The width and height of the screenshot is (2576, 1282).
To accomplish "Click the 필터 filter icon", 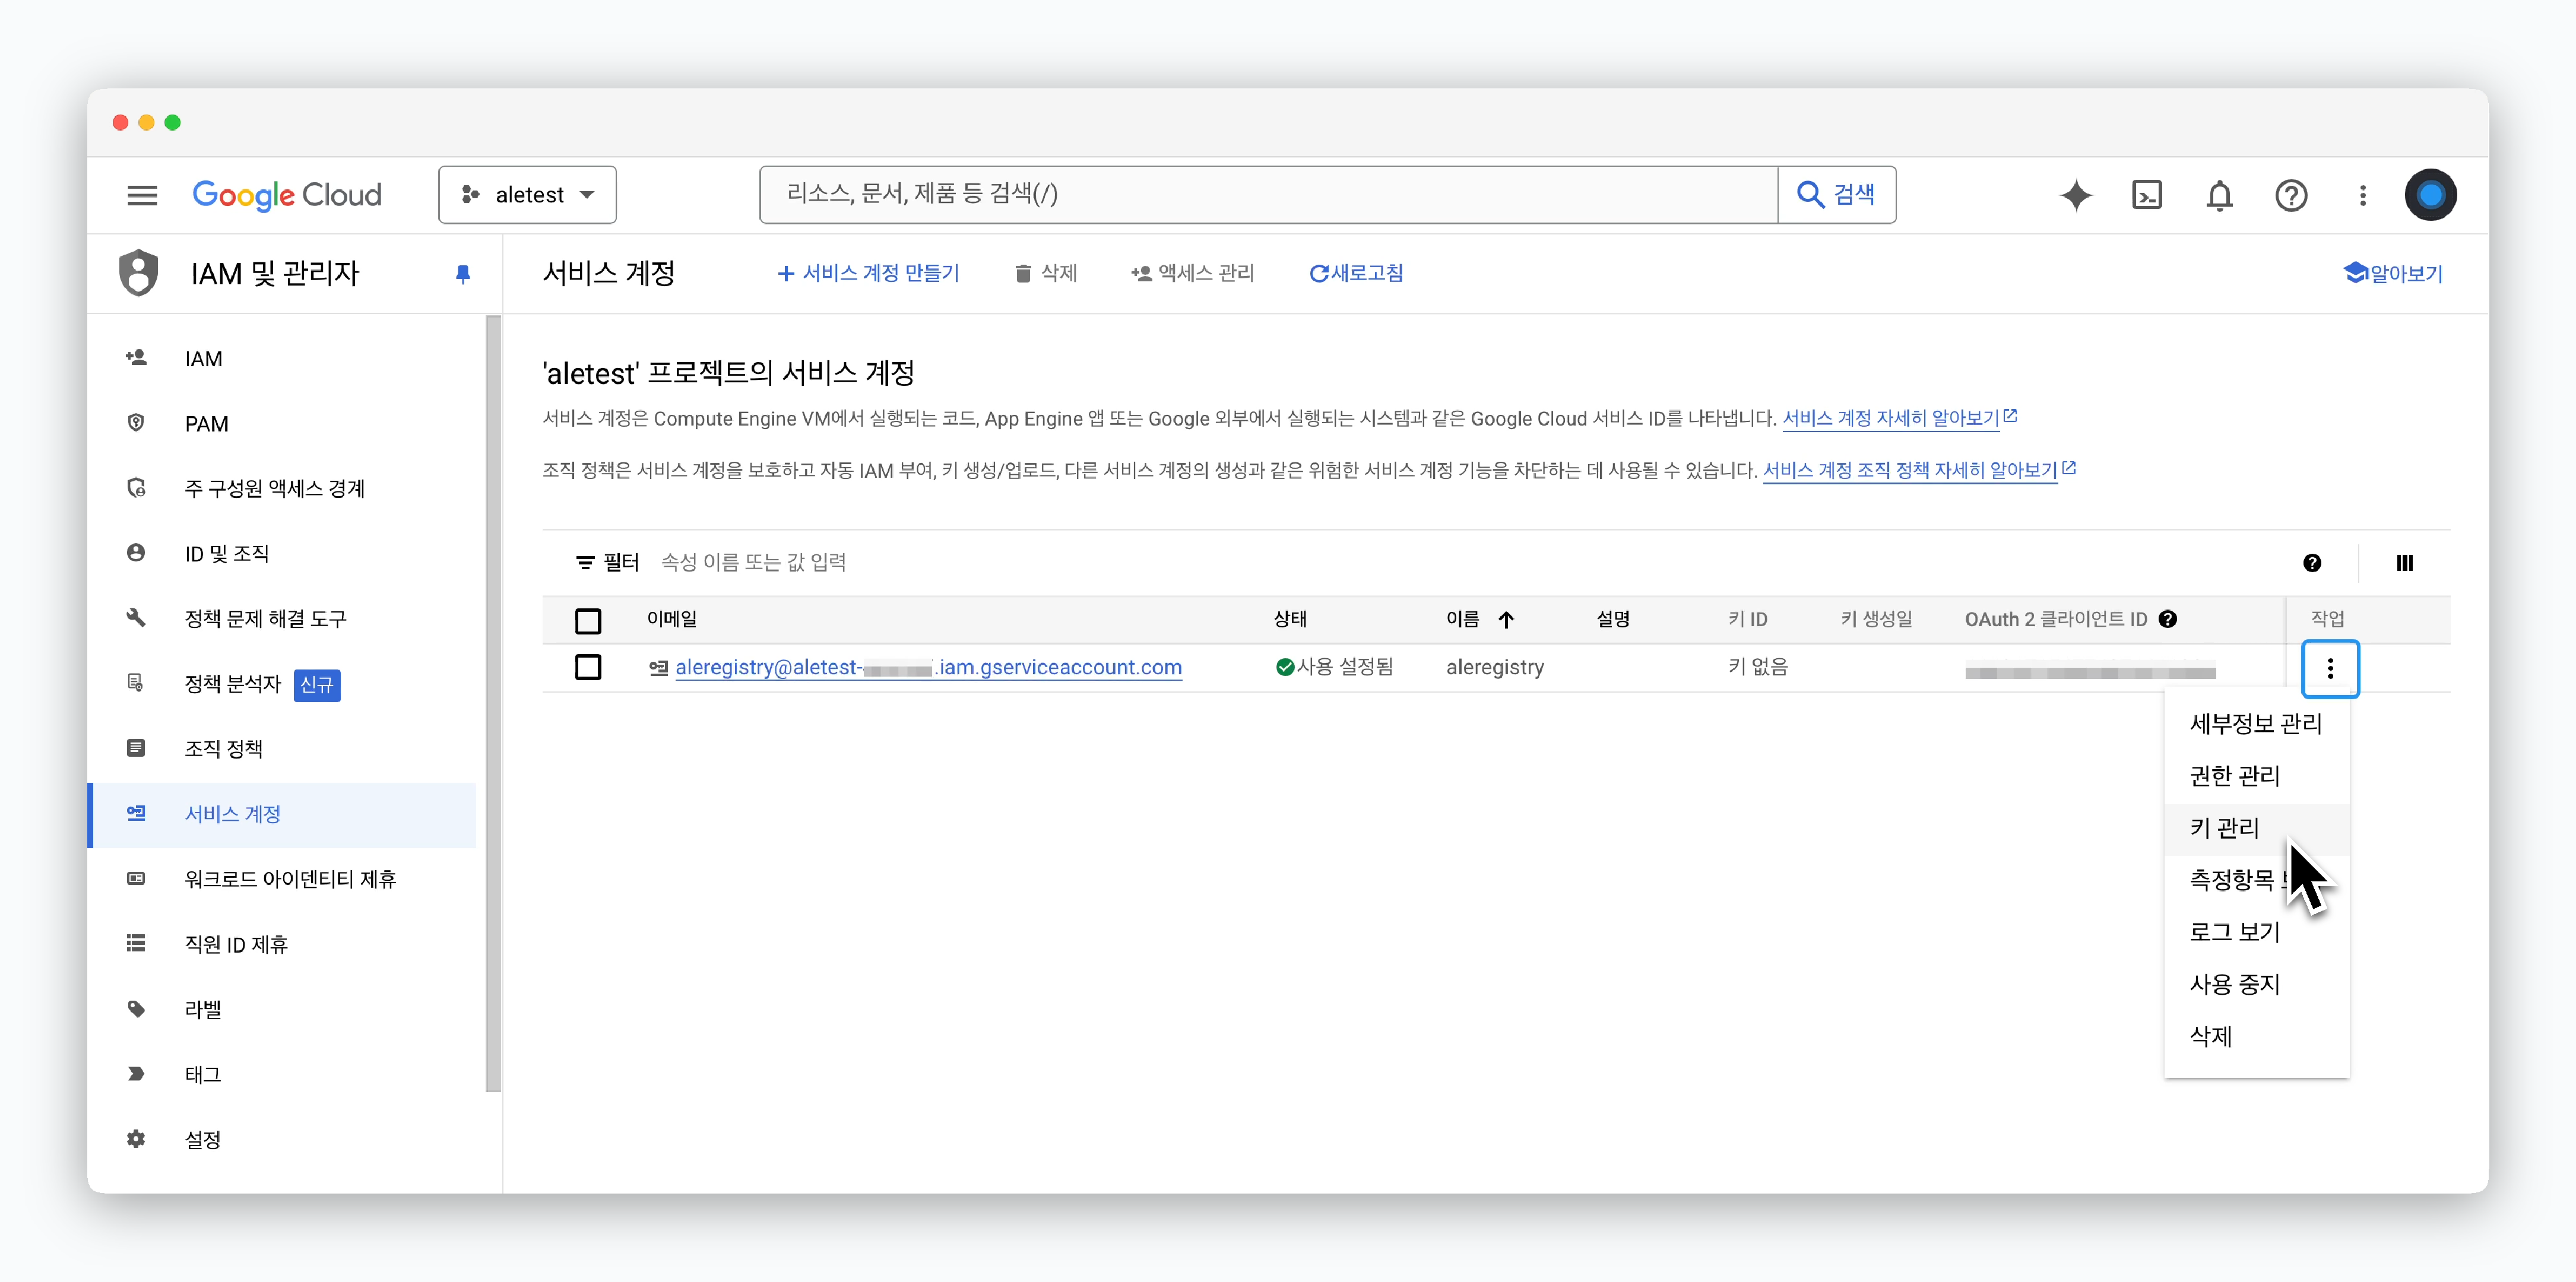I will 585,563.
